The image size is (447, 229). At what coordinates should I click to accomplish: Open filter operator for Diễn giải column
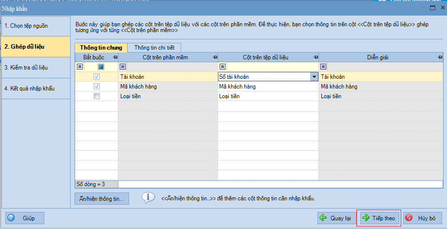pos(323,67)
